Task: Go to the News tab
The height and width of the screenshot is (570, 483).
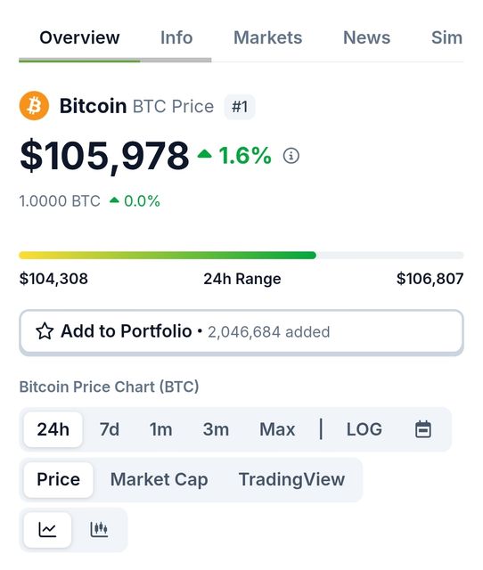Action: click(x=366, y=37)
